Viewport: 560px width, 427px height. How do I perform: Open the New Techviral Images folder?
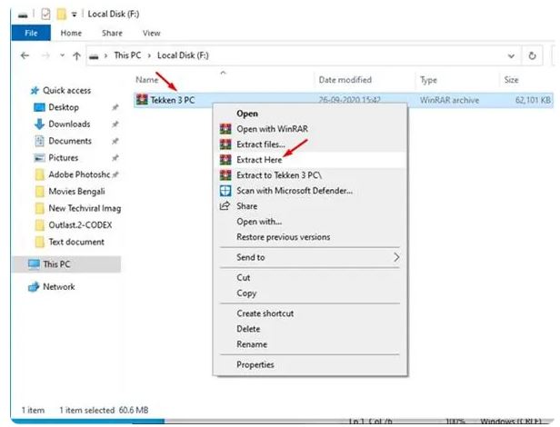tap(85, 208)
